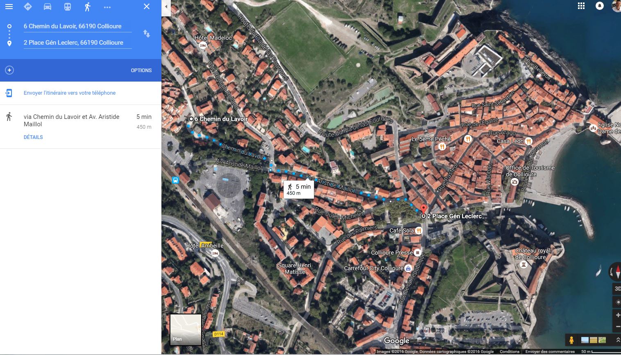Screen dimensions: 621x355
Task: Open route OPTIONS
Action: coord(141,71)
